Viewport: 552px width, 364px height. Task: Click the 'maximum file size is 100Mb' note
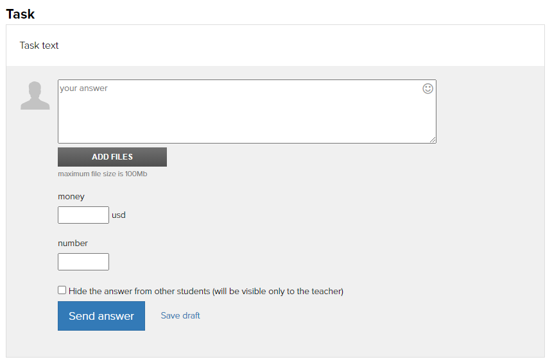pos(103,174)
